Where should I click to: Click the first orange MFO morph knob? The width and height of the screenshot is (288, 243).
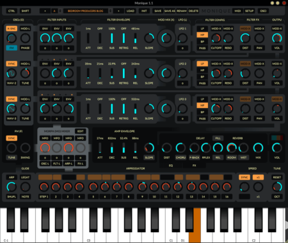click(45, 148)
